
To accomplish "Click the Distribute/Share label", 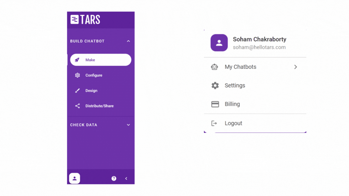I will coord(99,106).
